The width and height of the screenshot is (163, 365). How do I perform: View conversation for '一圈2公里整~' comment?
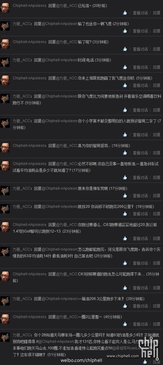[140, 324]
